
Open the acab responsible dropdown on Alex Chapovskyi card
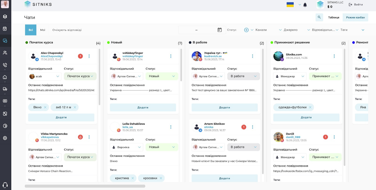[45, 76]
